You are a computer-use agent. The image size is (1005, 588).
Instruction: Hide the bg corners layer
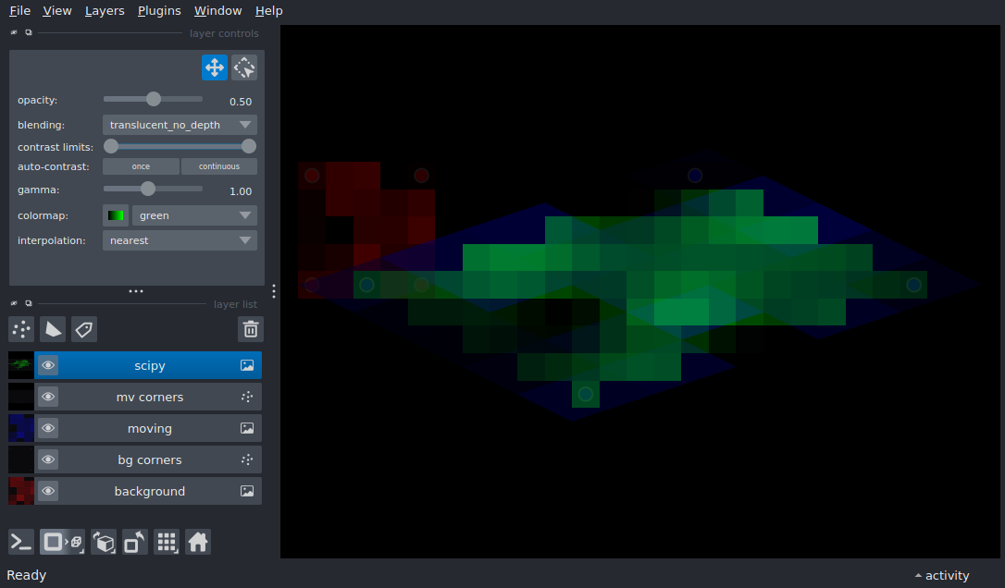coord(48,459)
